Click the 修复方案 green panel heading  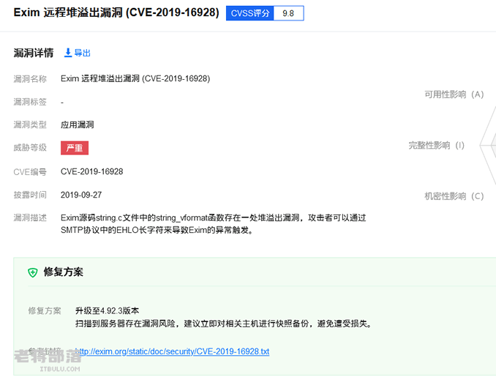click(x=63, y=272)
